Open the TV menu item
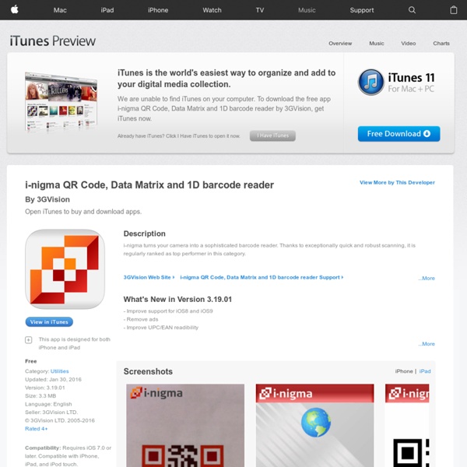467x467 pixels. [x=260, y=10]
